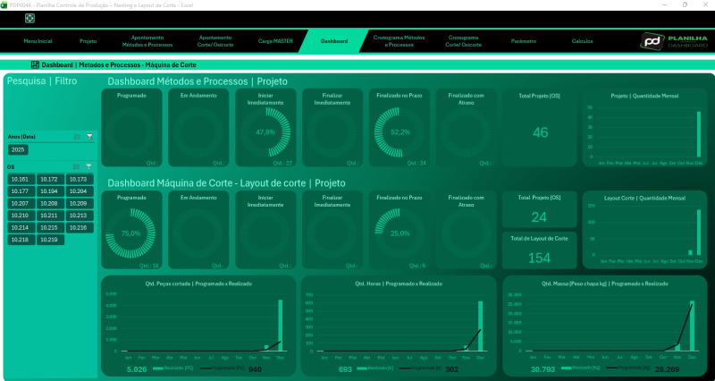Open the Cálculos tab

[582, 41]
